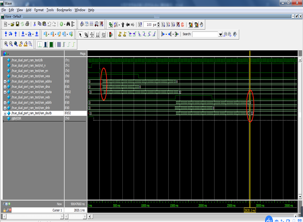Expand the ram_douta signal bus
This screenshot has height=222, width=303.
[5, 92]
